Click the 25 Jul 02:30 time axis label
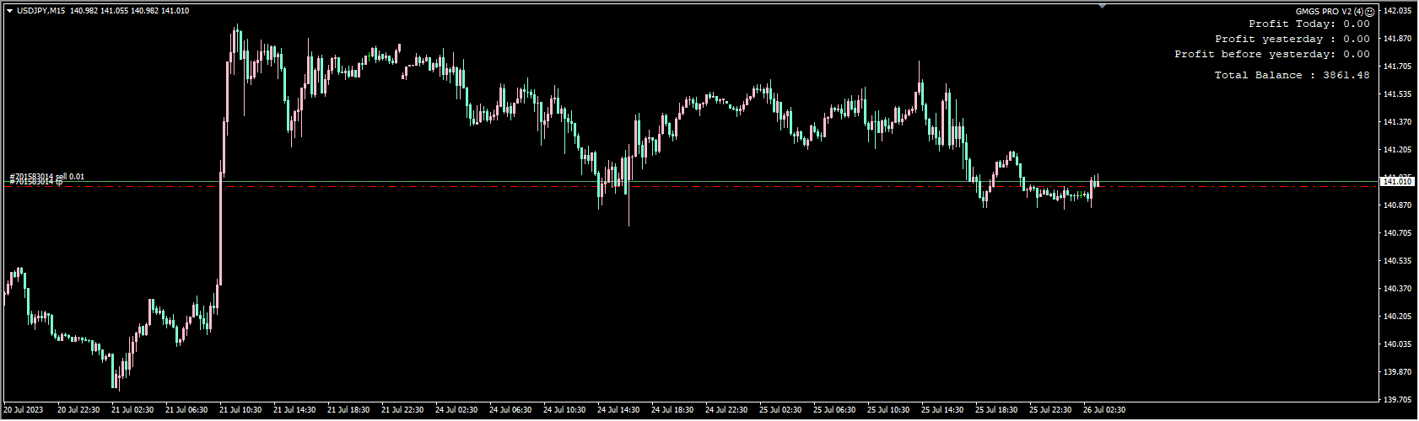This screenshot has width=1419, height=421. pos(780,410)
